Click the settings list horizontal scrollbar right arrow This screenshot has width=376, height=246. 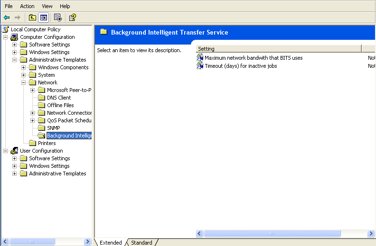371,234
